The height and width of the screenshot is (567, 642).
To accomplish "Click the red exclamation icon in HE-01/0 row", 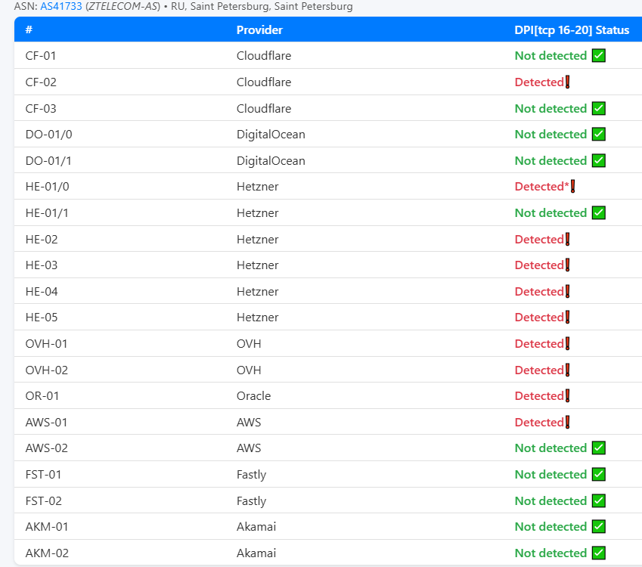I will [x=572, y=186].
